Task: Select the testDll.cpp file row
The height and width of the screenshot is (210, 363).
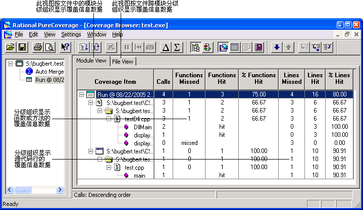Action: pyautogui.click(x=137, y=119)
